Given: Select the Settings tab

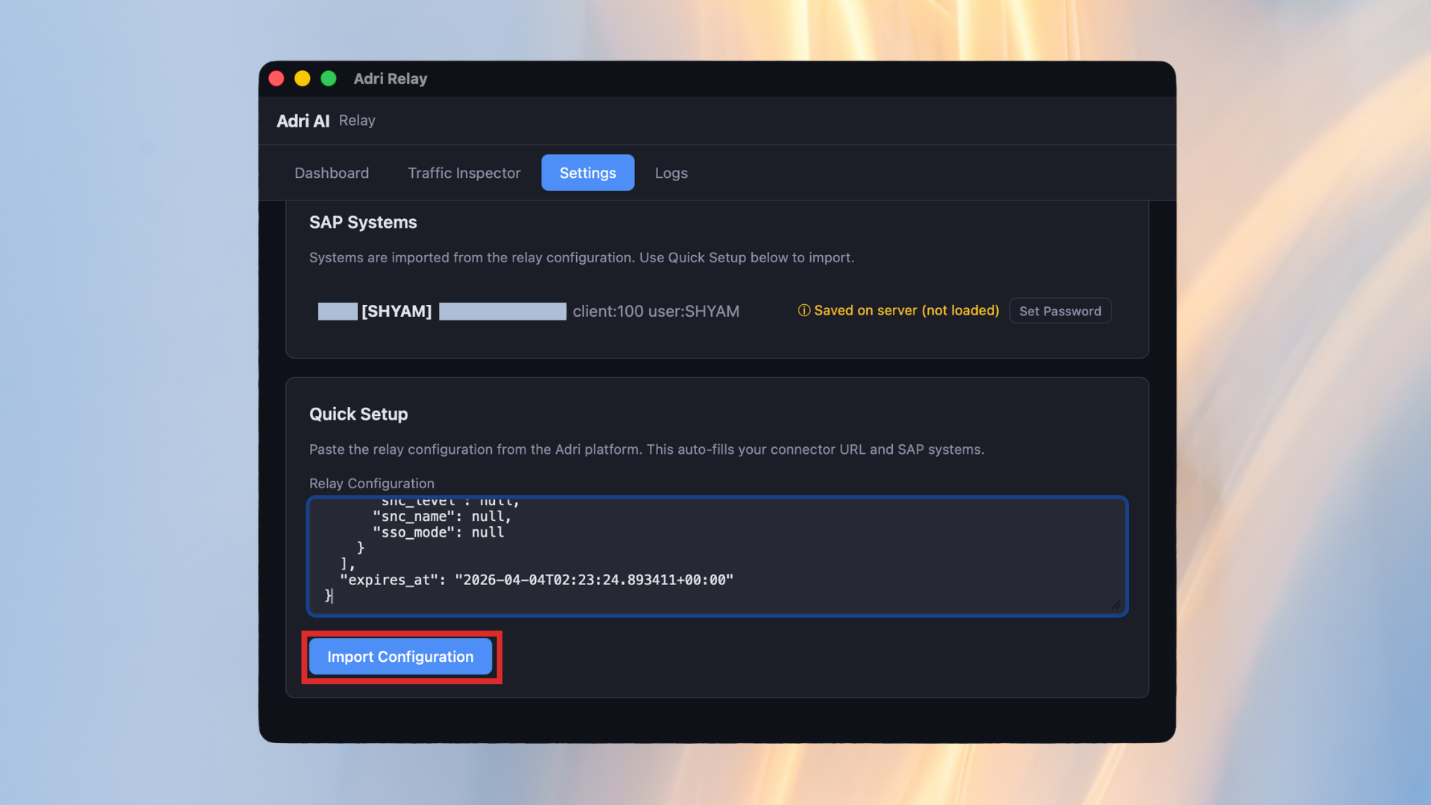Looking at the screenshot, I should [x=587, y=172].
